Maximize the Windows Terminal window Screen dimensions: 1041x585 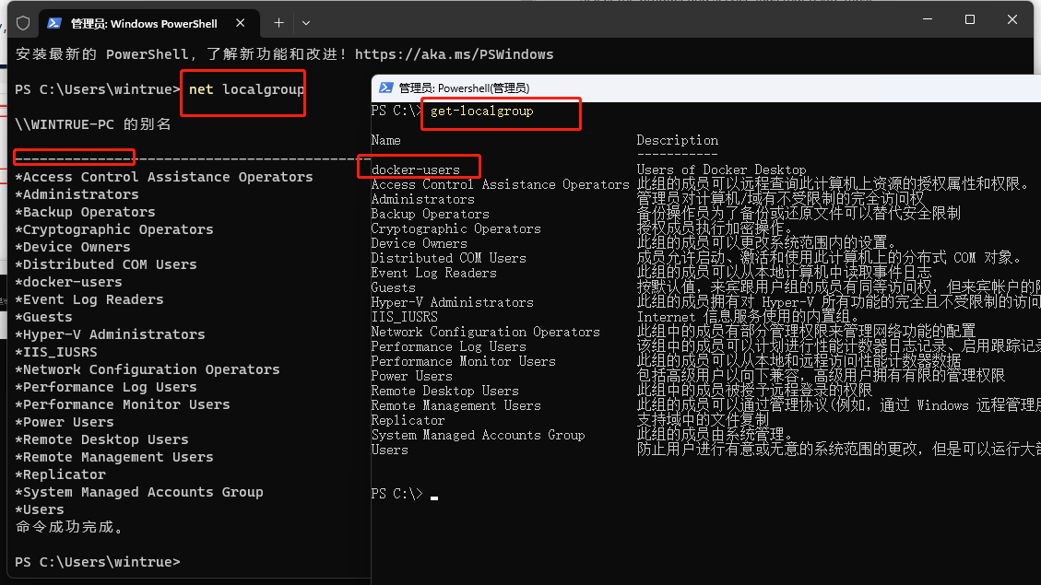970,20
